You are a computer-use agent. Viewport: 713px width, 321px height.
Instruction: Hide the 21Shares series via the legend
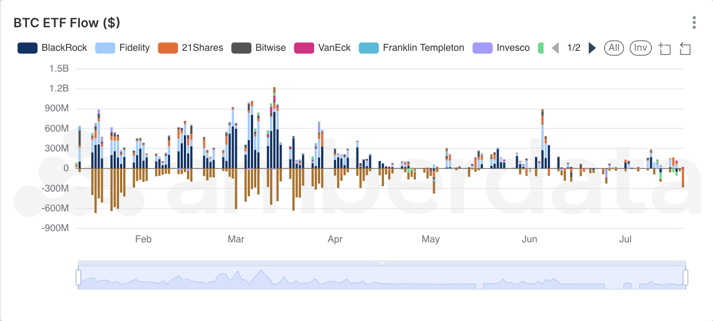190,48
